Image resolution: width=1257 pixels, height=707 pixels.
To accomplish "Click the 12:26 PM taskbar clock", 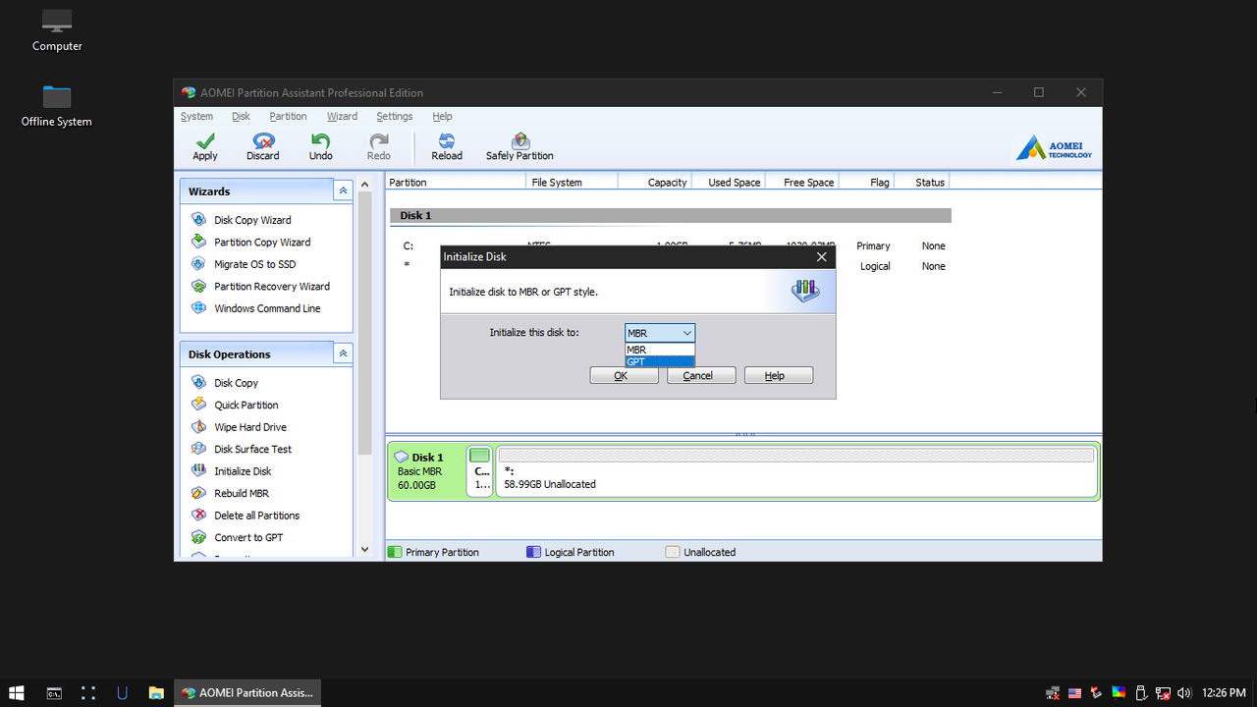I will pyautogui.click(x=1224, y=692).
